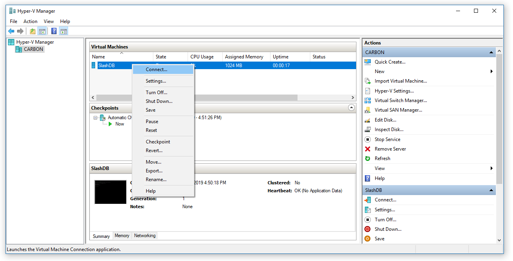The height and width of the screenshot is (261, 513).
Task: Collapse the Automatic Checkpoint tree node
Action: 96,118
